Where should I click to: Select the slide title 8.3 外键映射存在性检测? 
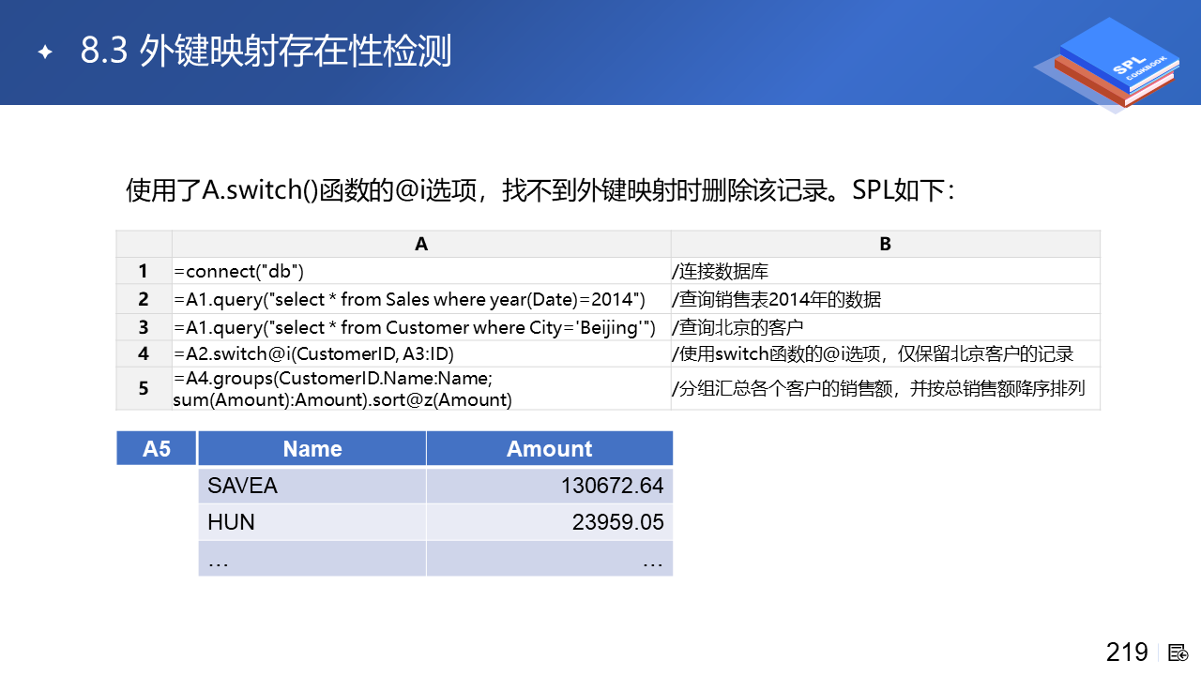pos(266,52)
